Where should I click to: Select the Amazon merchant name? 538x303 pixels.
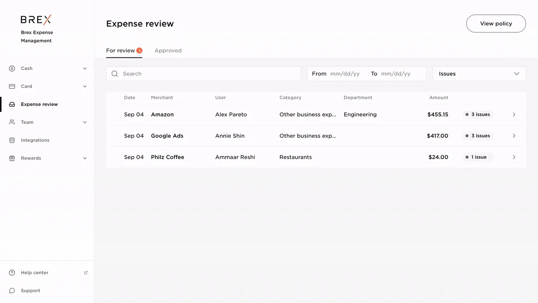(162, 114)
